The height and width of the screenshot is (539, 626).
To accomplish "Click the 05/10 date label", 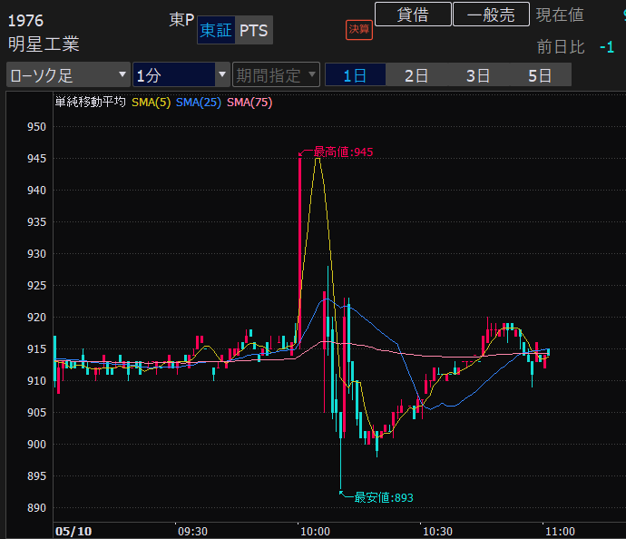I will (x=73, y=532).
